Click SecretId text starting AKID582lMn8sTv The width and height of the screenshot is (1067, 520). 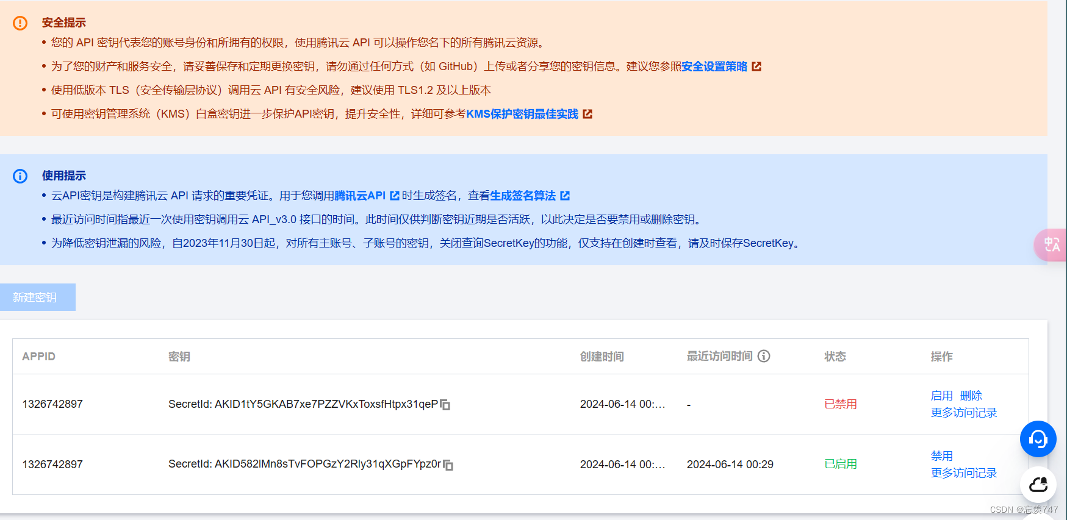304,464
